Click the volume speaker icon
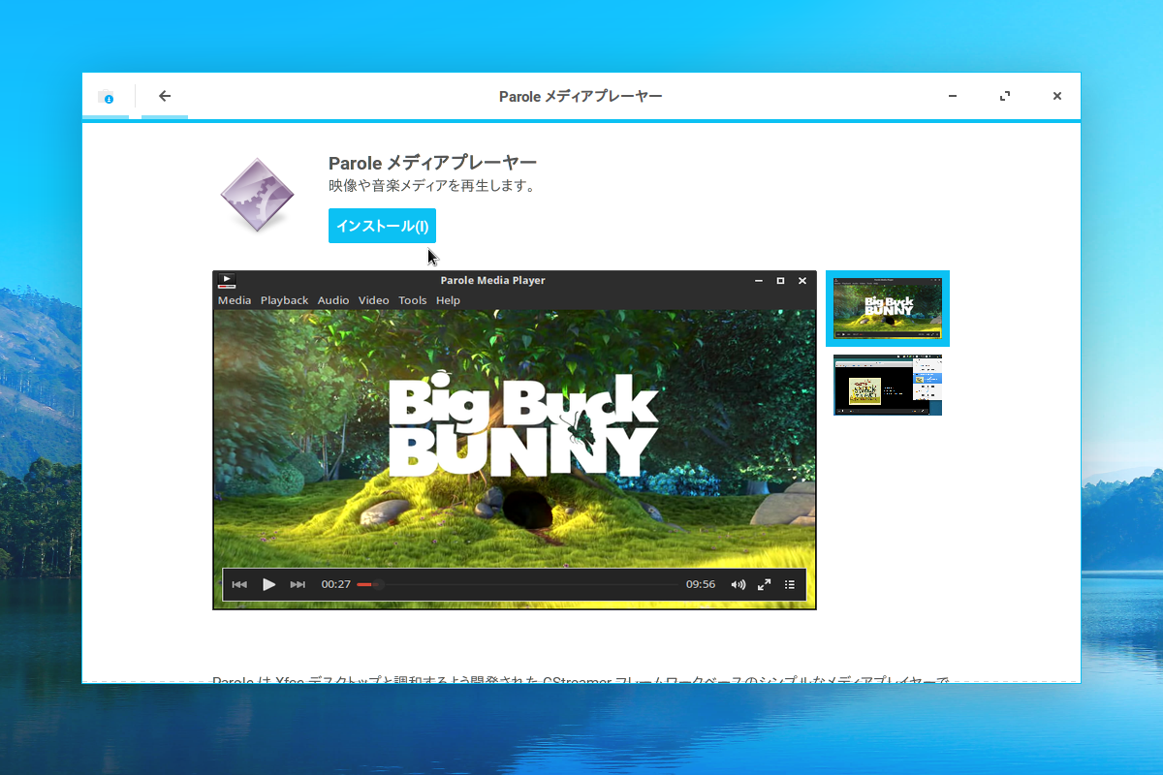Screen dimensions: 1163x775 click(739, 584)
